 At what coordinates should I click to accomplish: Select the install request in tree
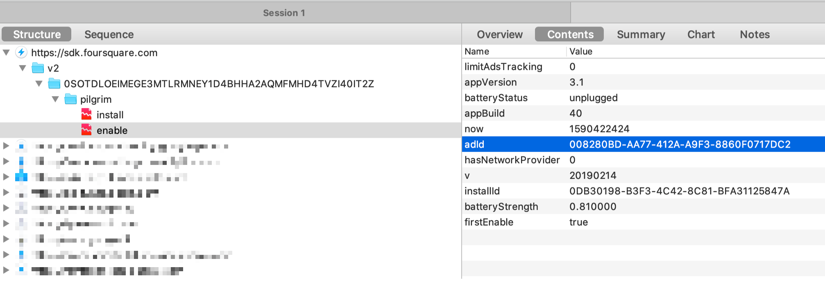click(110, 115)
